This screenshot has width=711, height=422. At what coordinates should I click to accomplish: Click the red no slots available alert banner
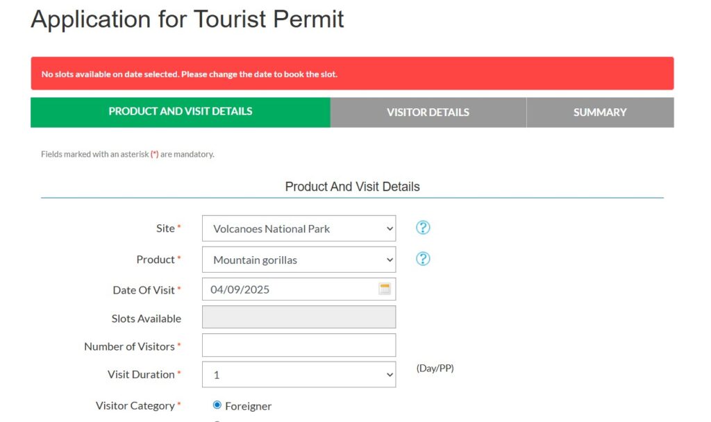click(x=352, y=72)
